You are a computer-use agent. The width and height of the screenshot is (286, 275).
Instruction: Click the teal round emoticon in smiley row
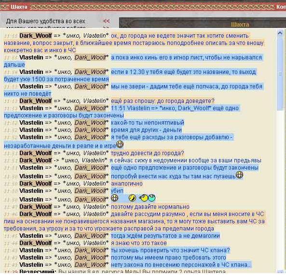(151, 198)
